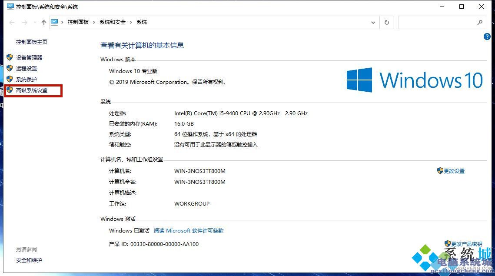Open 远程设置 link
The width and height of the screenshot is (495, 276).
27,69
